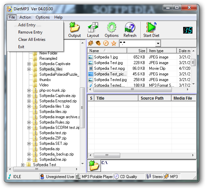Click the Media File column header

pos(184,98)
